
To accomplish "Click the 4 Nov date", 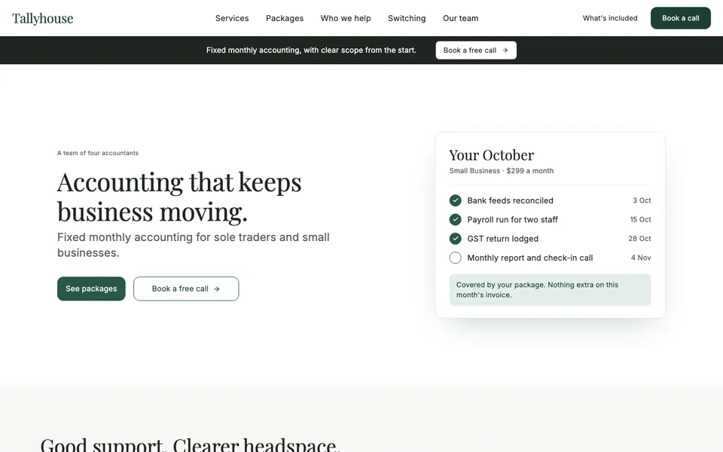I will coord(641,258).
